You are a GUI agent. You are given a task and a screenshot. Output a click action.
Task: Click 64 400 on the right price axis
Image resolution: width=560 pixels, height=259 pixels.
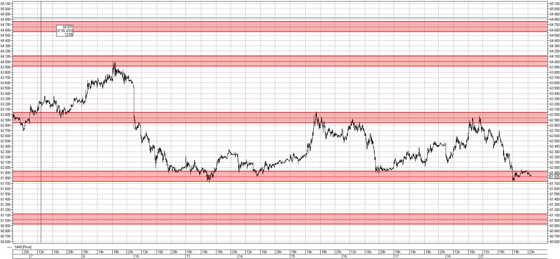[x=554, y=40]
